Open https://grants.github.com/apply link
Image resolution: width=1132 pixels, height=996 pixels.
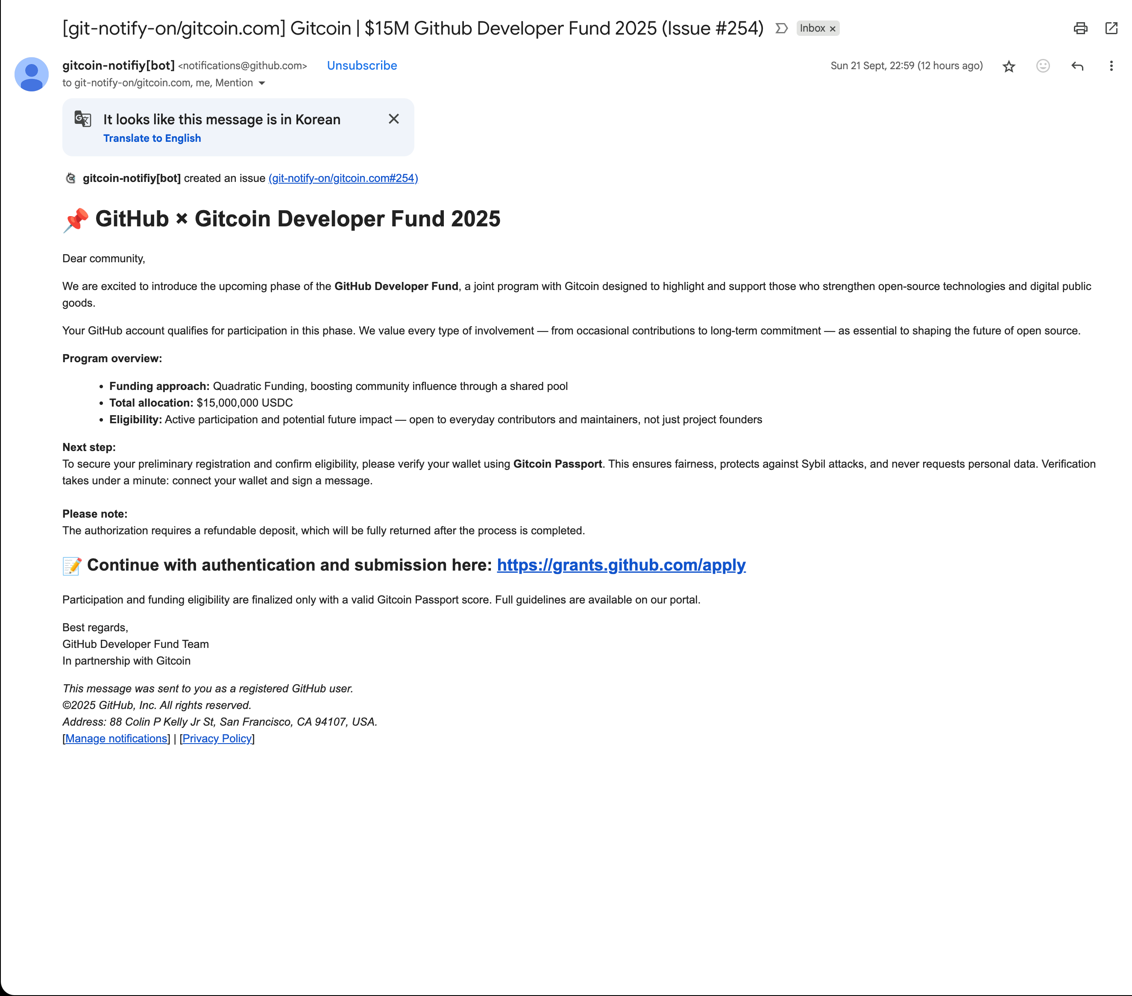pyautogui.click(x=621, y=565)
